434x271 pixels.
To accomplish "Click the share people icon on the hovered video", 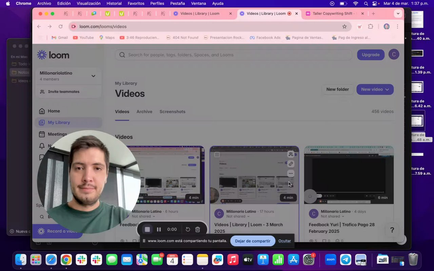I will [x=291, y=154].
